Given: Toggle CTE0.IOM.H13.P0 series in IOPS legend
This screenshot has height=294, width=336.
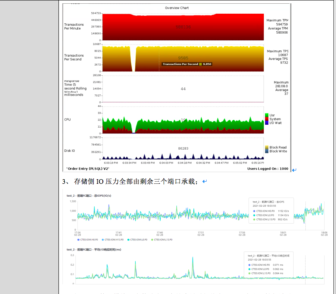Looking at the screenshot, I should point(112,240).
